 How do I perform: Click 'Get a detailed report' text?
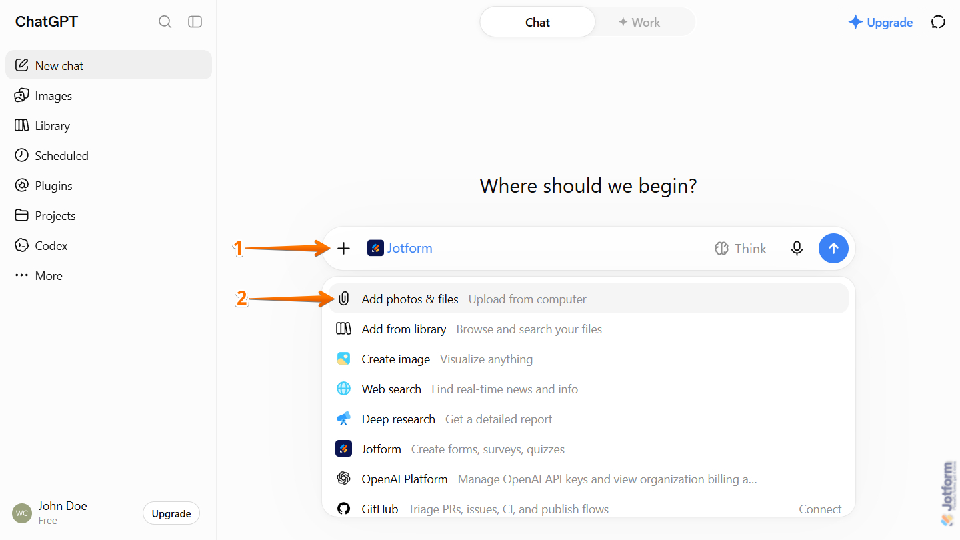[499, 419]
